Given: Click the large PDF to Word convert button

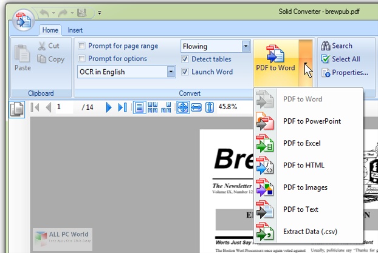Looking at the screenshot, I should (275, 62).
